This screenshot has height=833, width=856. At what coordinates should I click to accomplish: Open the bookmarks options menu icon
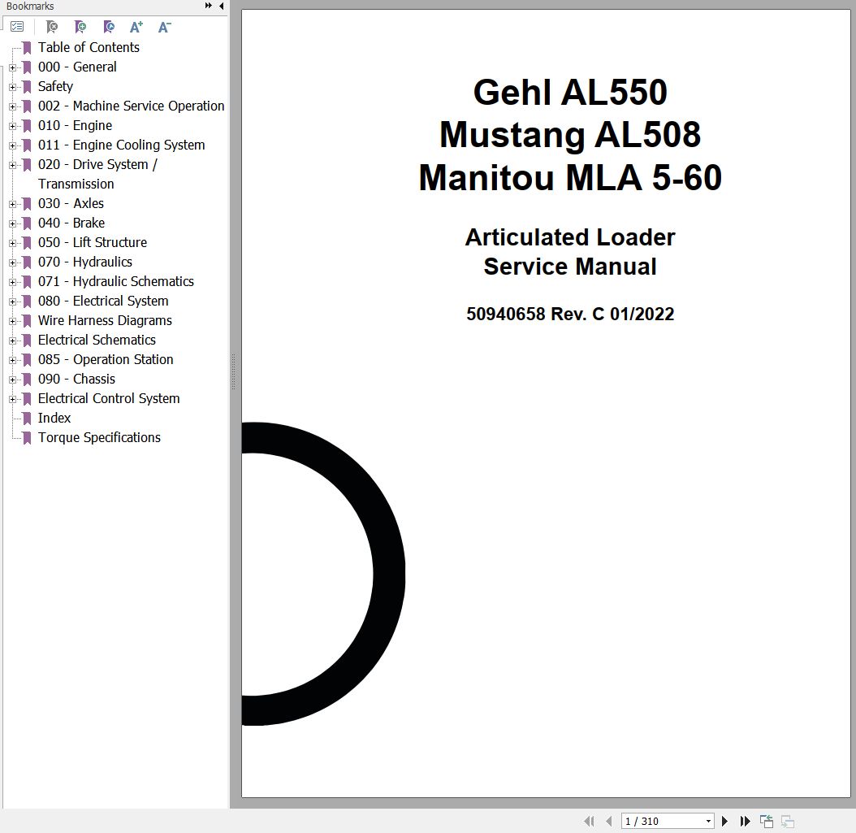coord(17,26)
